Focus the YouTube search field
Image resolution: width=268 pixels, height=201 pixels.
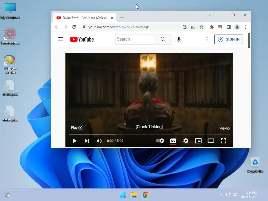pos(135,39)
